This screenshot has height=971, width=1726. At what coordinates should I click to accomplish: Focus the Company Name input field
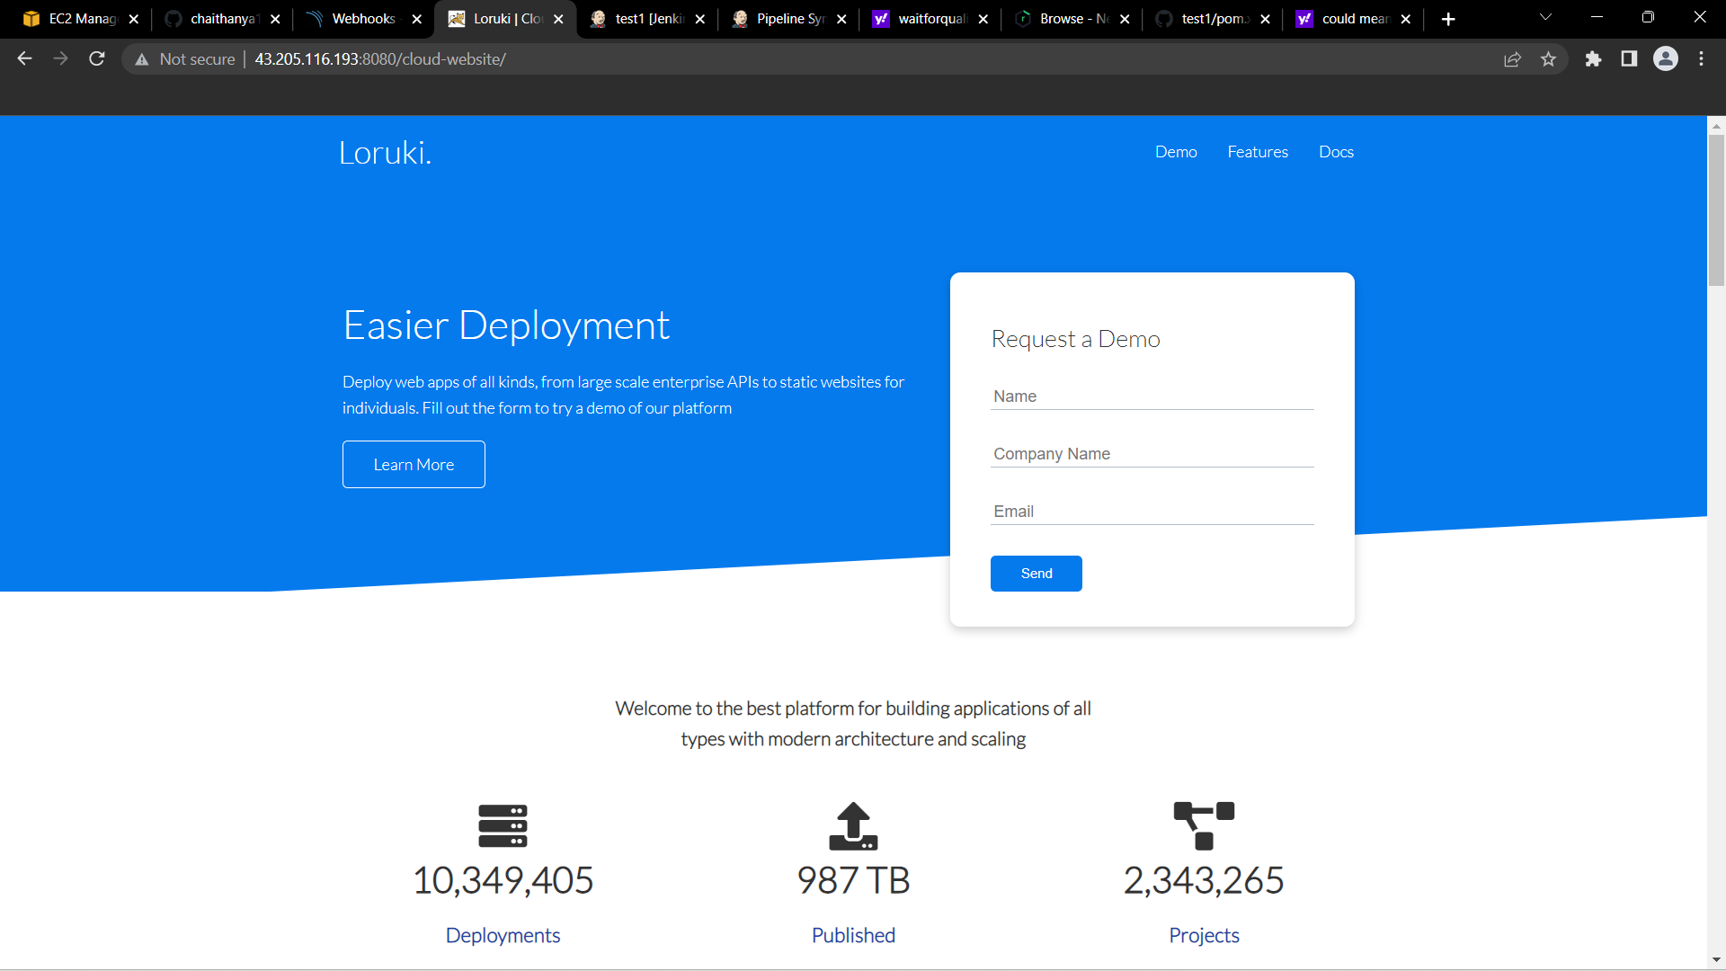point(1152,454)
